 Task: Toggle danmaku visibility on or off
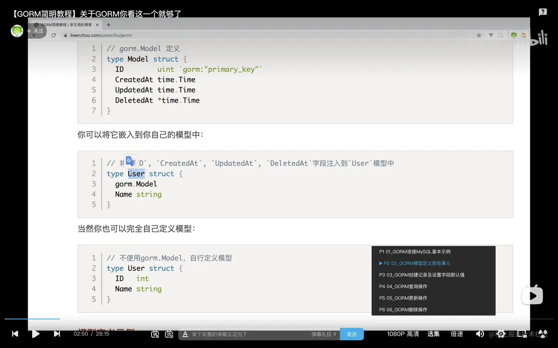[x=155, y=334]
